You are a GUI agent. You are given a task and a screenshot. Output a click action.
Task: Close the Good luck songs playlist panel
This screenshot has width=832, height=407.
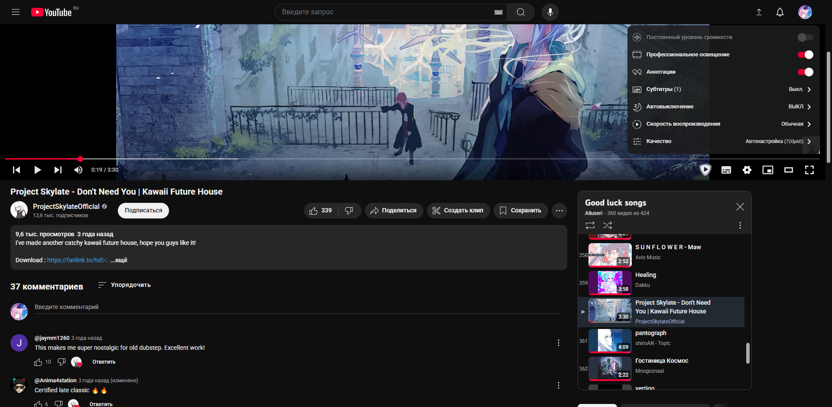pyautogui.click(x=740, y=207)
